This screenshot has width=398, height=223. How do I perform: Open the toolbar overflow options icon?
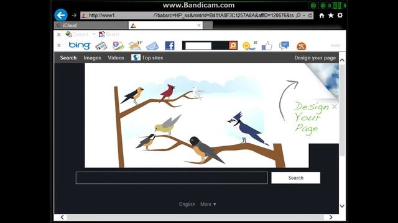(x=335, y=45)
